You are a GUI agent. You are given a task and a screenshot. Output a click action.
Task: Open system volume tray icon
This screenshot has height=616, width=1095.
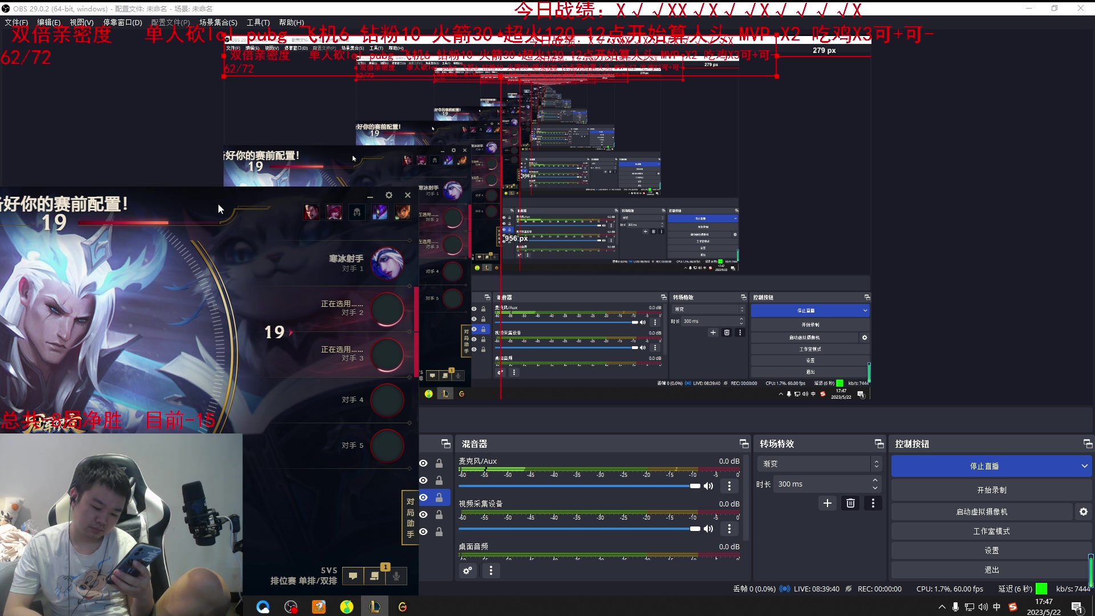tap(983, 607)
